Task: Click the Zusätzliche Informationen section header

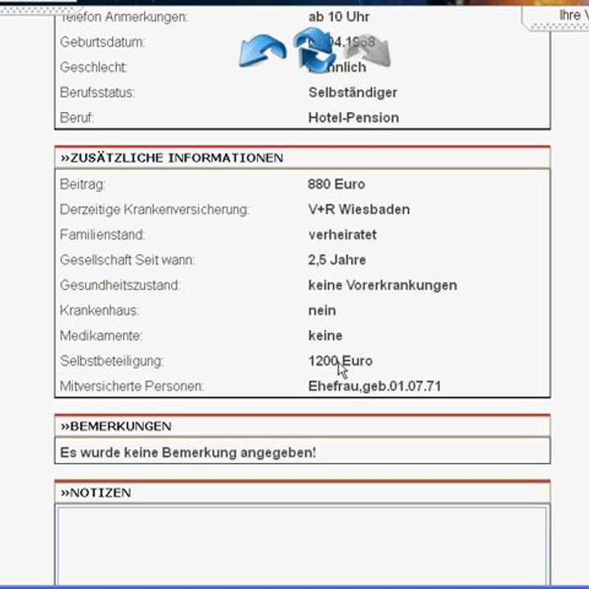Action: [303, 158]
